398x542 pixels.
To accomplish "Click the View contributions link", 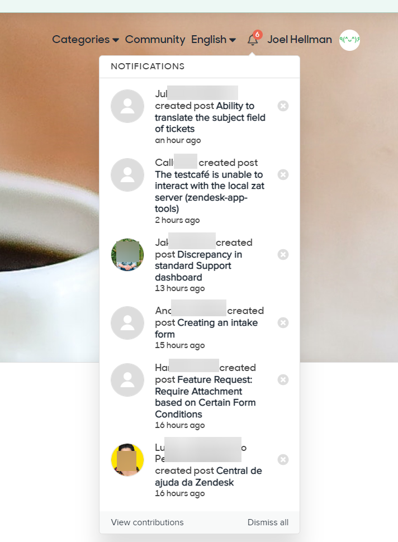I will tap(148, 522).
